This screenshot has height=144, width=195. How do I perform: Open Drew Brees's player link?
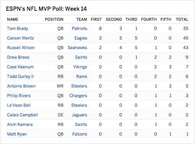pyautogui.click(x=18, y=57)
